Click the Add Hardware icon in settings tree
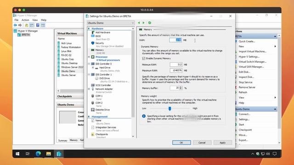Screen dimensions: 294x165 click(93, 33)
